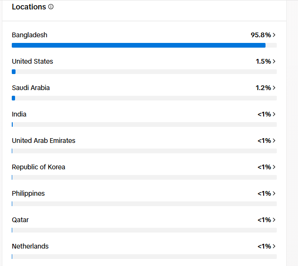Open United Arab Emirates chevron arrow
Screen dimensions: 298x266
274,141
